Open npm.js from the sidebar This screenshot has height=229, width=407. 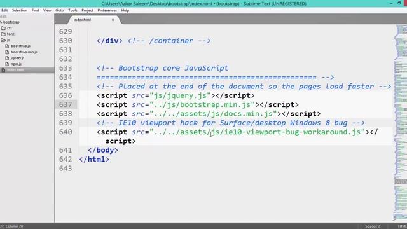click(16, 64)
